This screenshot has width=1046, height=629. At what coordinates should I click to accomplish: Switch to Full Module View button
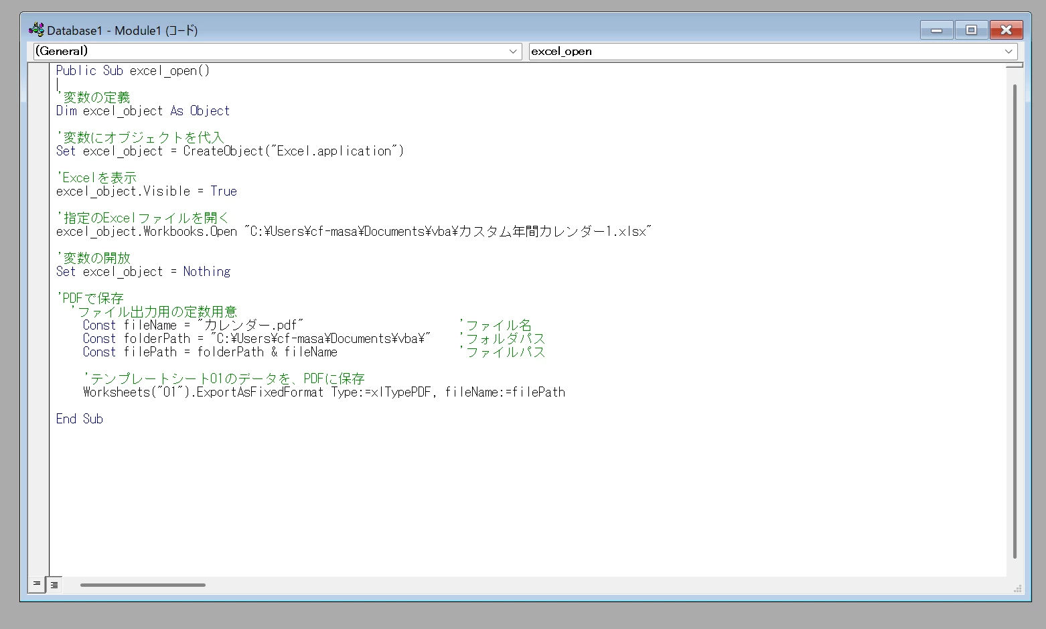54,584
